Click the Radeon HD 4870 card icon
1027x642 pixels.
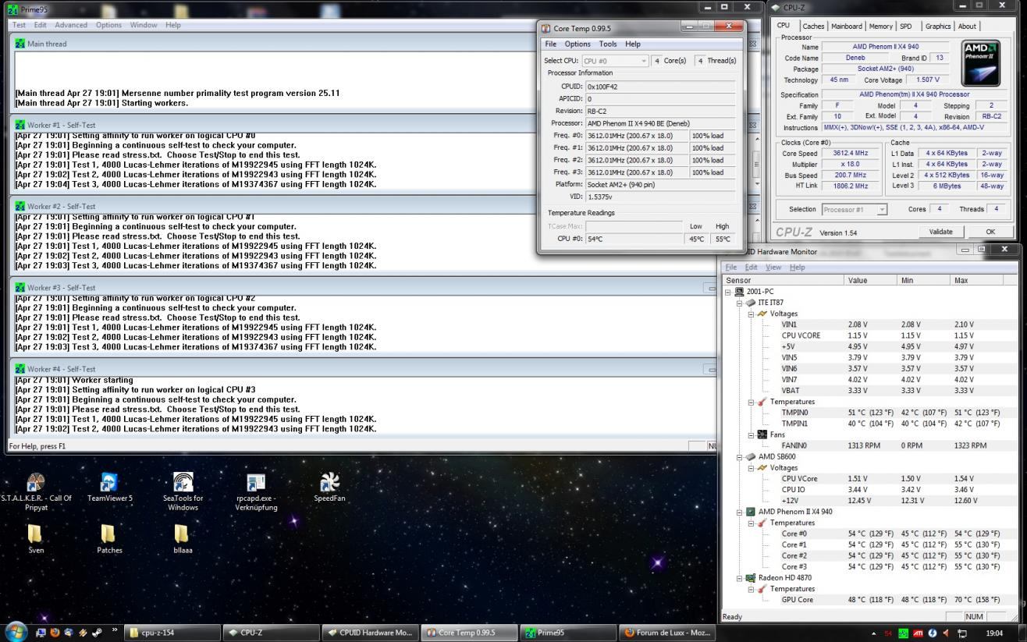752,578
